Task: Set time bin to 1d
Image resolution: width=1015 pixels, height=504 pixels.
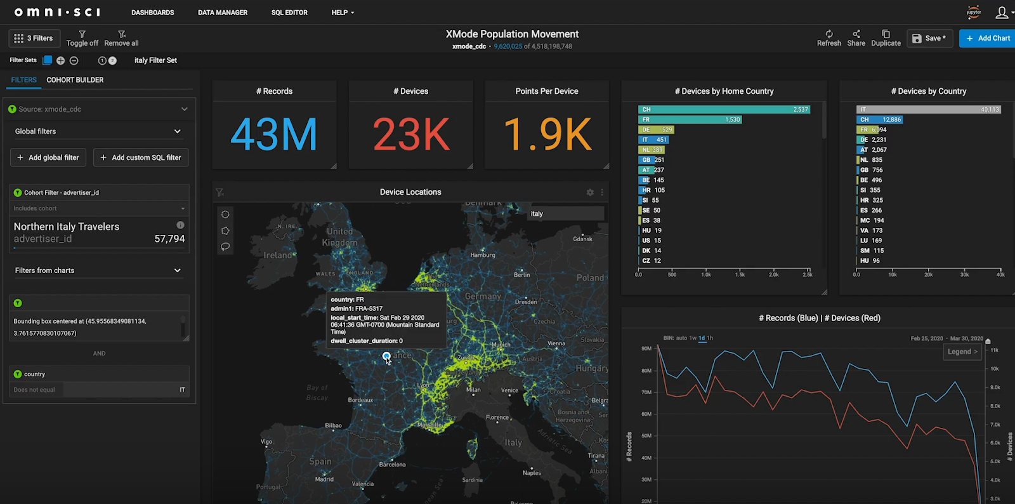Action: pyautogui.click(x=702, y=338)
